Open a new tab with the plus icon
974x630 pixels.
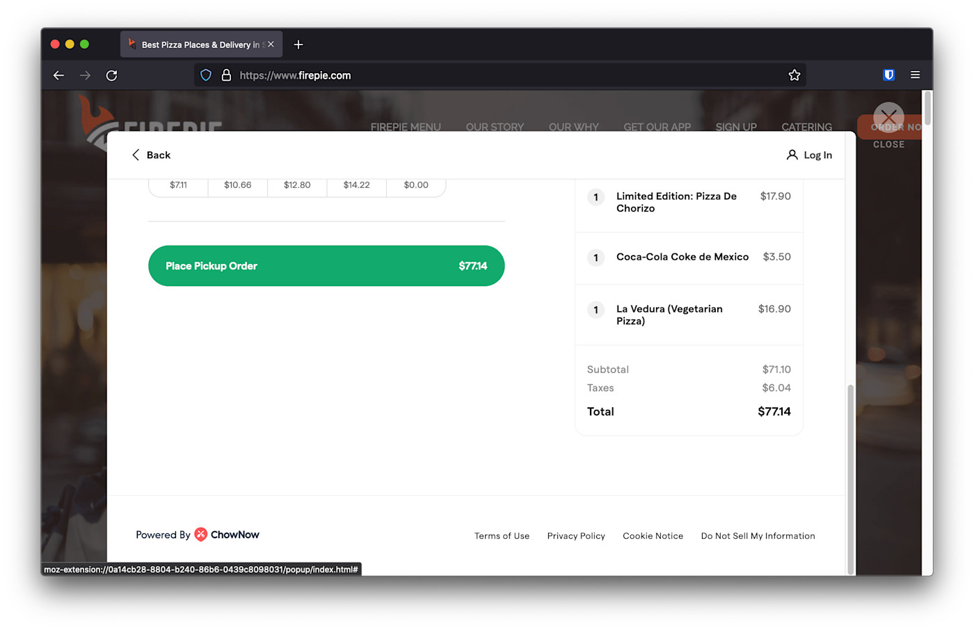[298, 44]
